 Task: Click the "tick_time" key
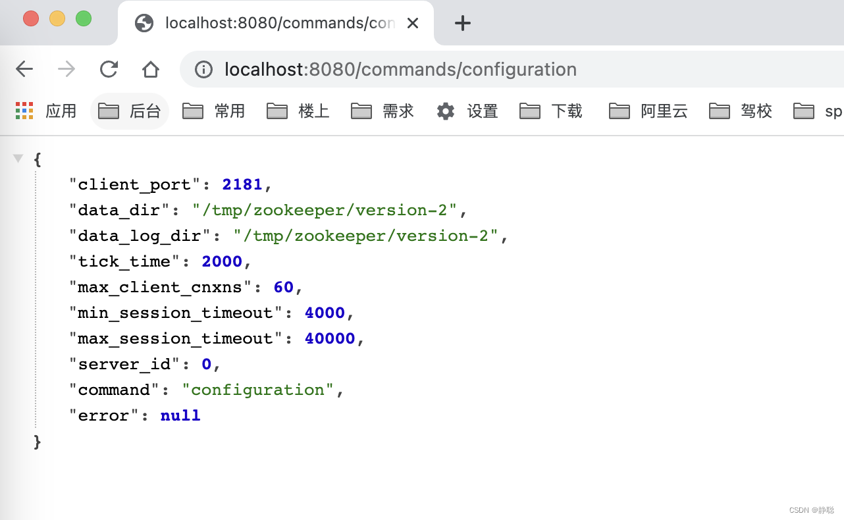click(124, 261)
